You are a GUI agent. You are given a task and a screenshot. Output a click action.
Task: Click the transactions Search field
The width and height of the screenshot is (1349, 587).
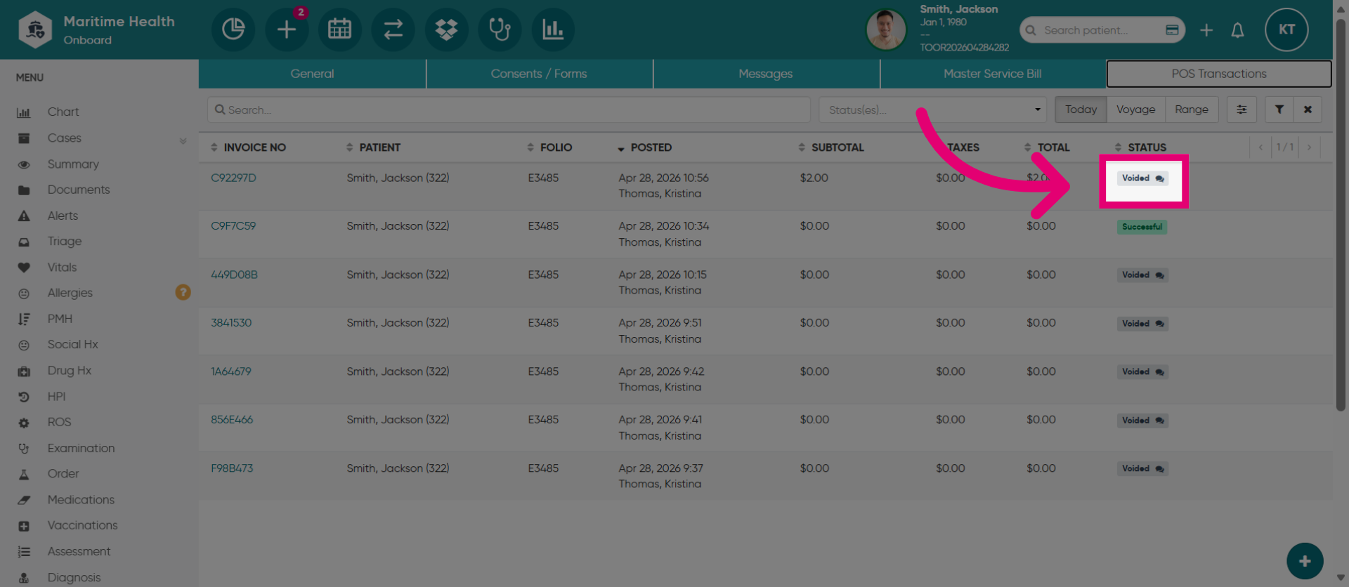(x=509, y=110)
